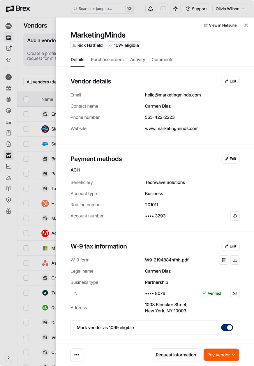
Task: Open the All vendors filter dropdown
Action: [x=40, y=82]
